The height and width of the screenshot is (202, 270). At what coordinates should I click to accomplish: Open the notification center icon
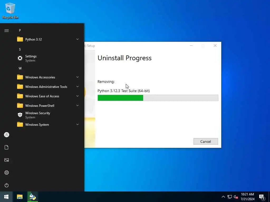click(x=262, y=197)
